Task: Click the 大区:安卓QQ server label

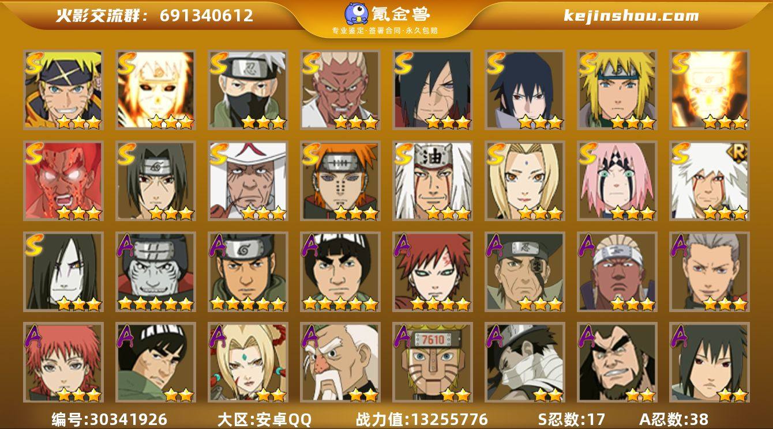Action: coord(264,419)
